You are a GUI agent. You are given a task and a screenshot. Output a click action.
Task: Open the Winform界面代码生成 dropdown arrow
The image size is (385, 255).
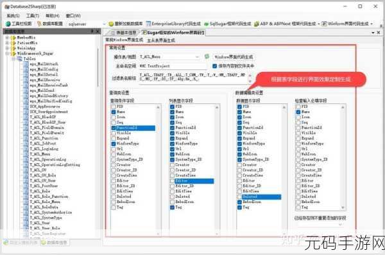point(372,24)
